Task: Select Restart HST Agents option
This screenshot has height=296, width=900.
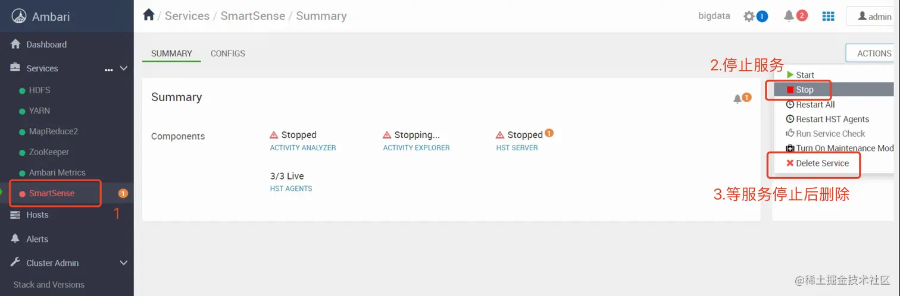Action: (x=827, y=119)
